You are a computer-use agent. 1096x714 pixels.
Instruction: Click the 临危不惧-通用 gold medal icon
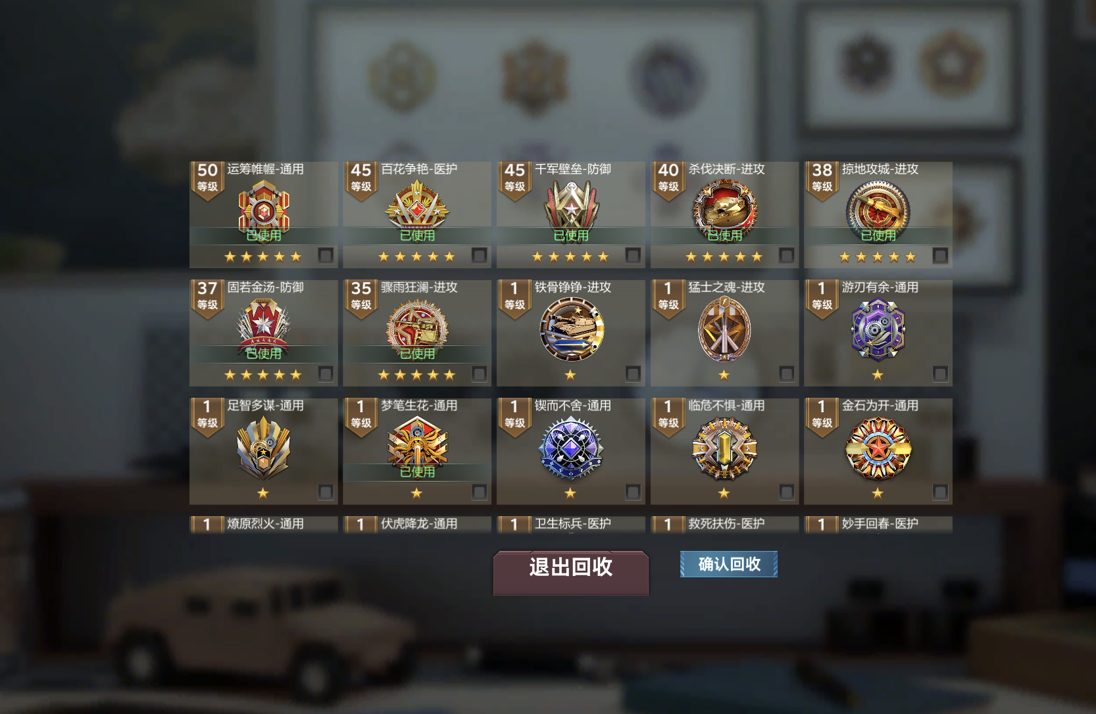tap(724, 448)
